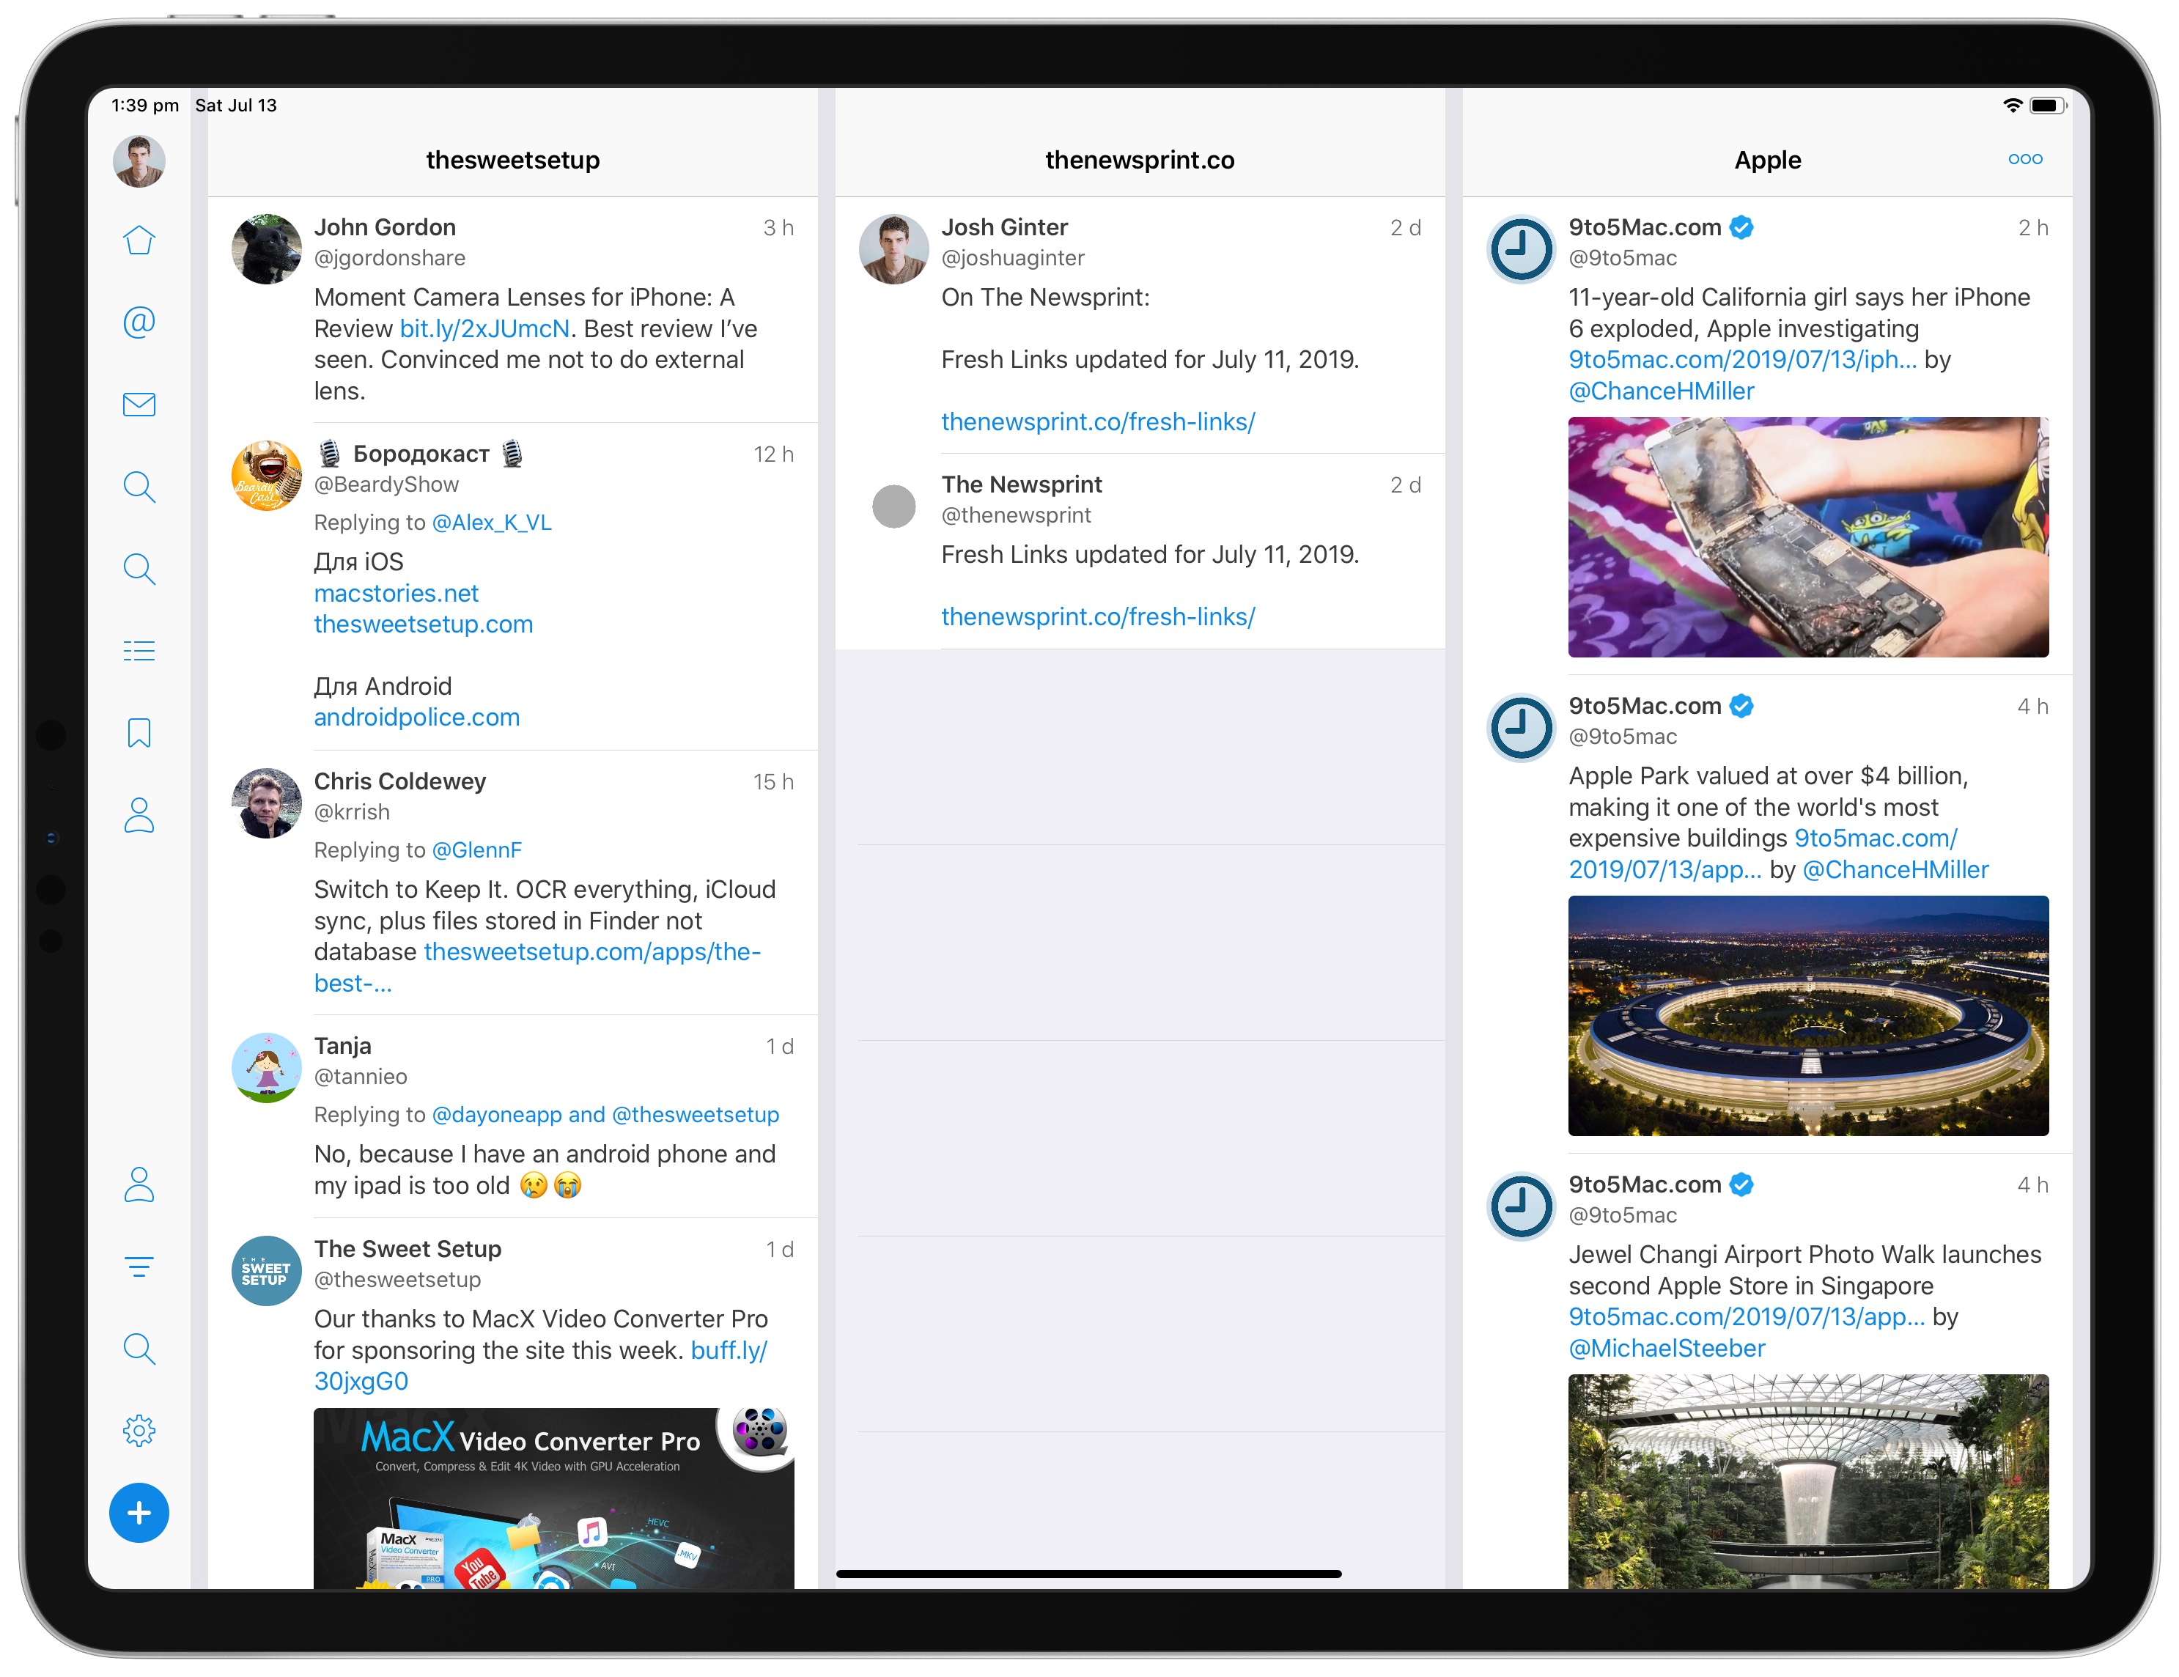Tap 9to5Mac avatar on Apple Park tweet
Image resolution: width=2179 pixels, height=1677 pixels.
pos(1522,729)
